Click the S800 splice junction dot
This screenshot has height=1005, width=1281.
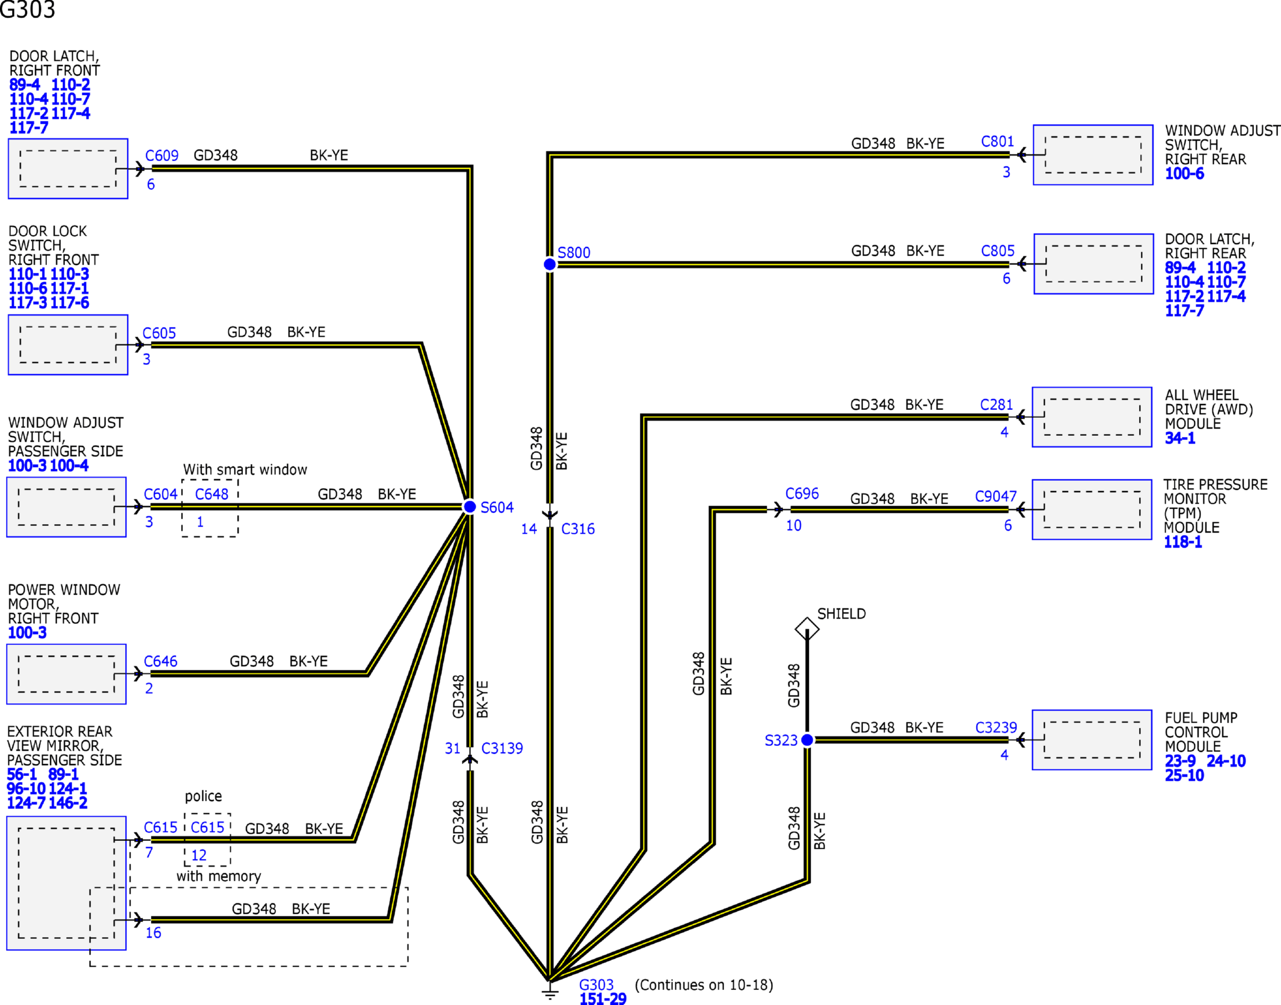tap(550, 264)
